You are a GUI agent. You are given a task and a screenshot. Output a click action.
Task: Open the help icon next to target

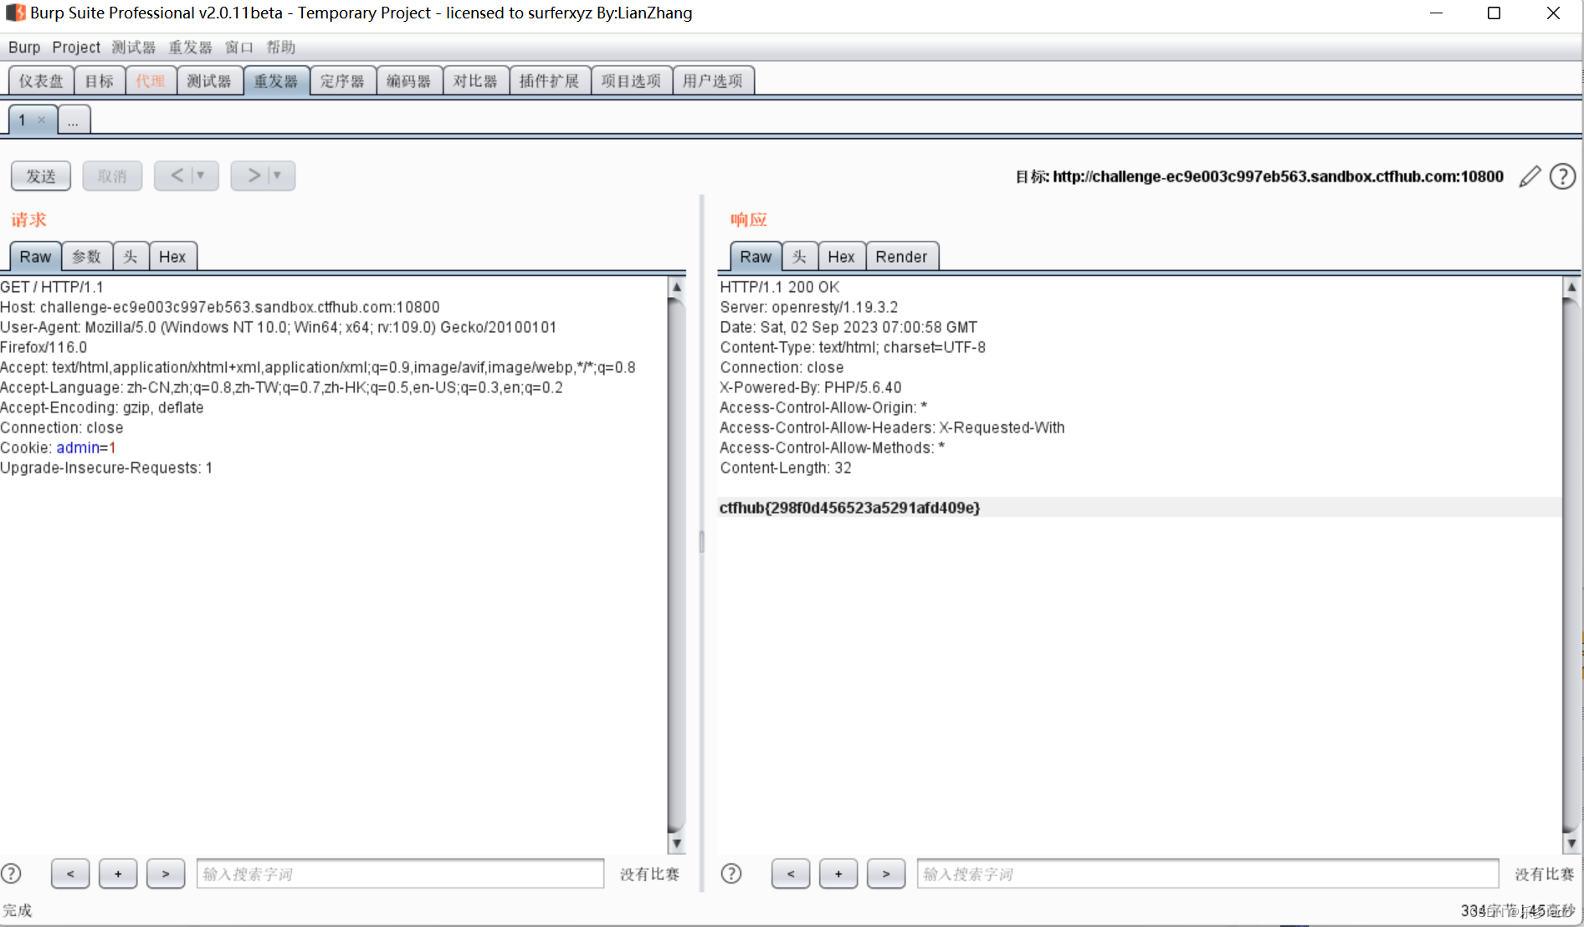pos(1562,177)
